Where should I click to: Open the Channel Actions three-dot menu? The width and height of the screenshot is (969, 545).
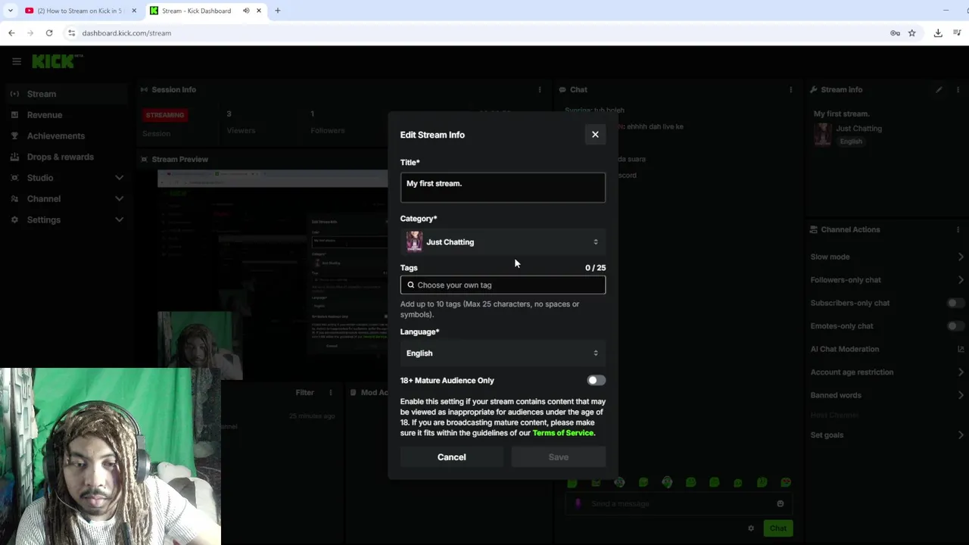click(x=958, y=229)
